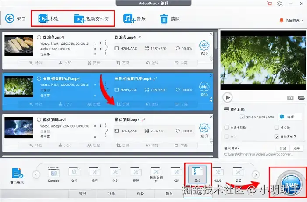Rename output 酷炫猫咪.mp4 with pencil icon
Viewport: 307px width, 202px height.
(143, 120)
